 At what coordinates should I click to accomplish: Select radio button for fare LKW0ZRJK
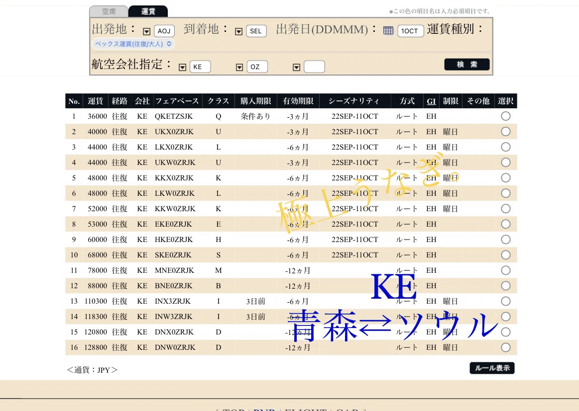pyautogui.click(x=505, y=193)
